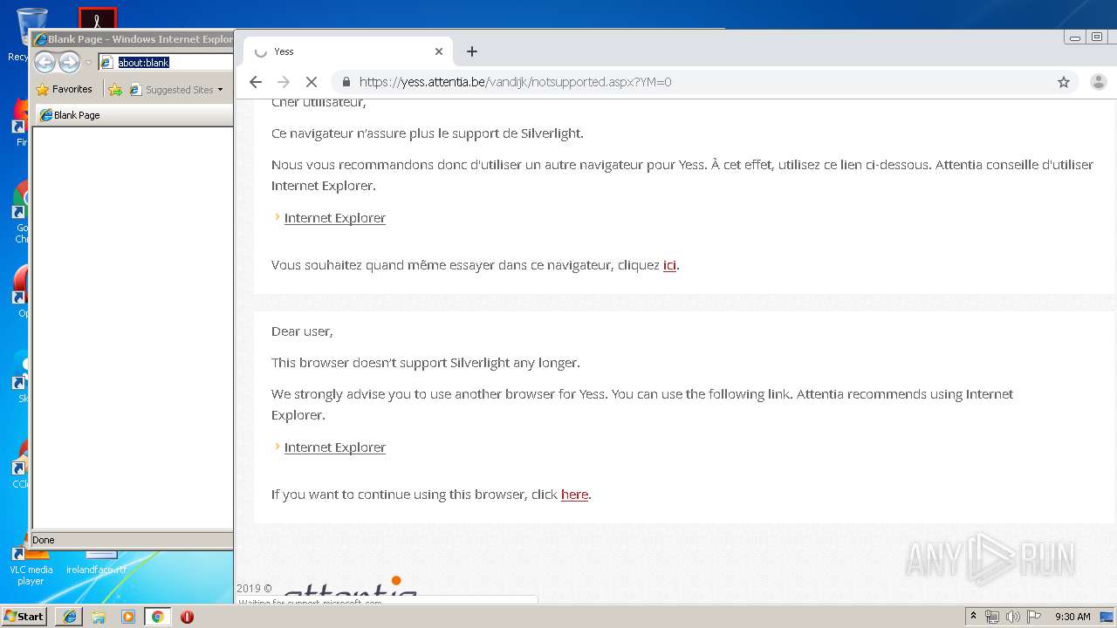Open Action Center flag icon
The image size is (1117, 628).
click(1034, 617)
